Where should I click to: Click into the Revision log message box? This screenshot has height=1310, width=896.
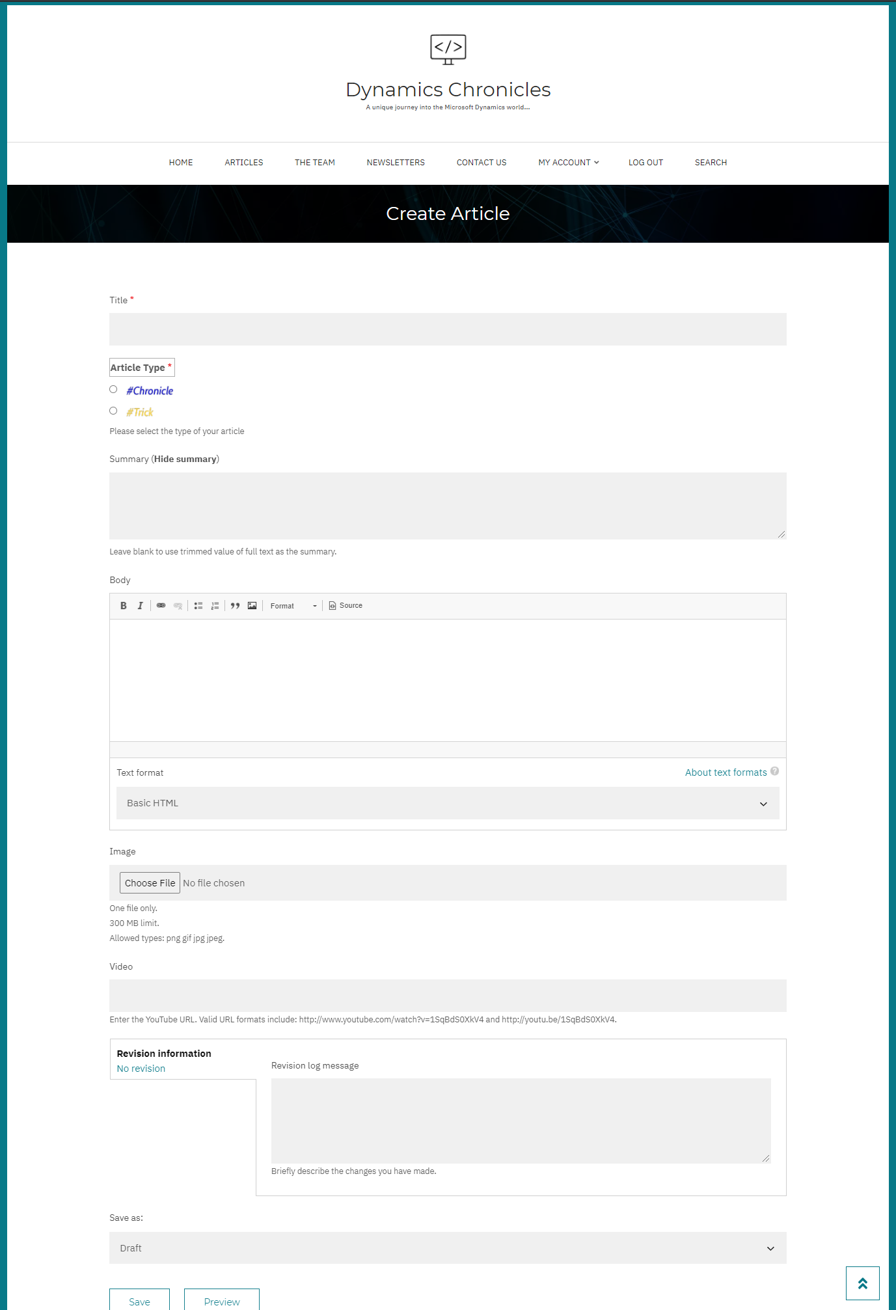point(521,1121)
